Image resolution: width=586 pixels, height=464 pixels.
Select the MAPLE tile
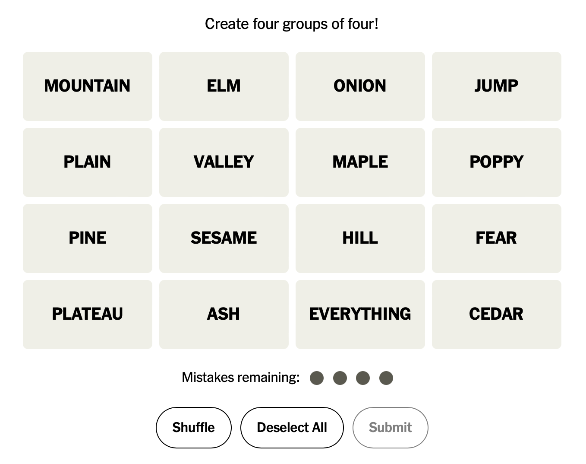click(360, 162)
